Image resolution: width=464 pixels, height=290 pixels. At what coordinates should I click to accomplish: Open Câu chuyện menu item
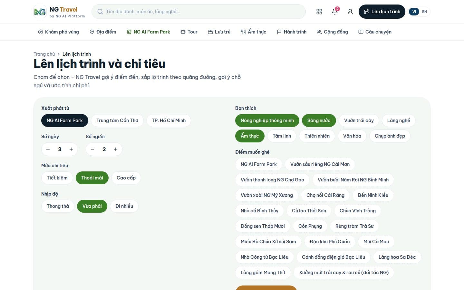pos(375,32)
